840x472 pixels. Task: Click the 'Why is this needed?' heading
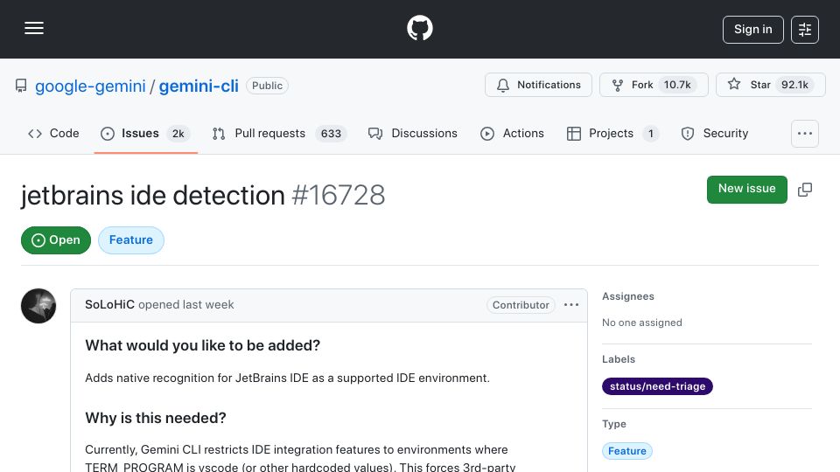(156, 418)
